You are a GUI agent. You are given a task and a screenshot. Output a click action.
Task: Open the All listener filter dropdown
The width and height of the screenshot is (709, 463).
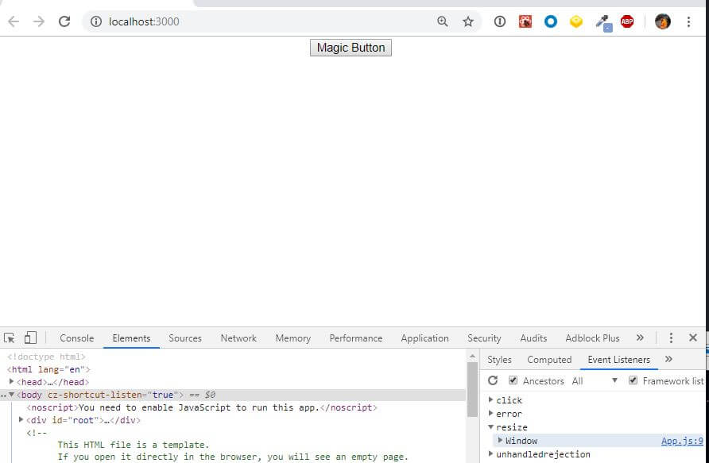(595, 380)
